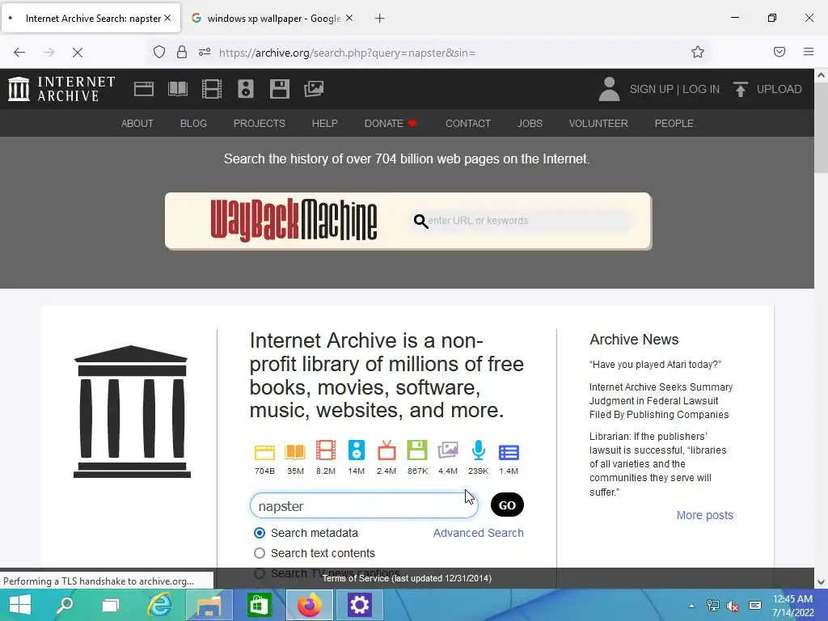Open the VOLUNTEER menu item
Viewport: 828px width, 621px height.
pyautogui.click(x=598, y=123)
